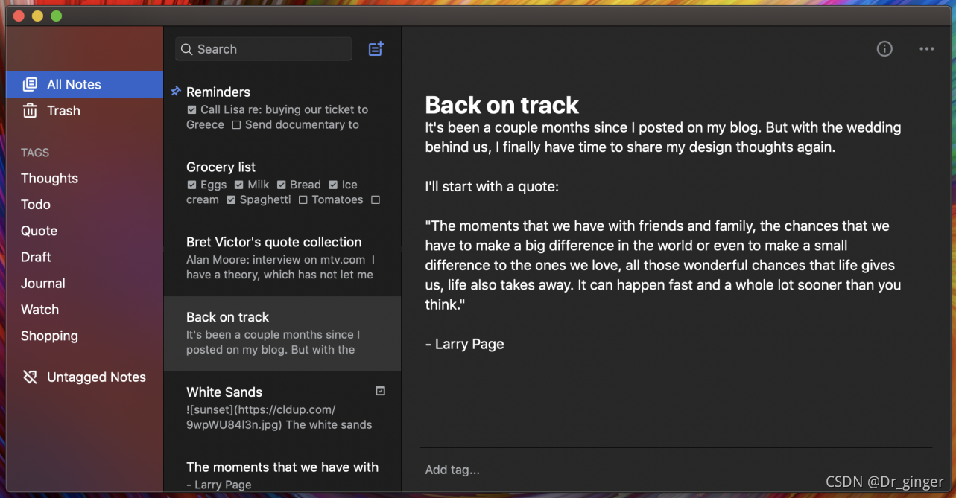This screenshot has height=498, width=956.
Task: Open the White Sands note
Action: [282, 409]
